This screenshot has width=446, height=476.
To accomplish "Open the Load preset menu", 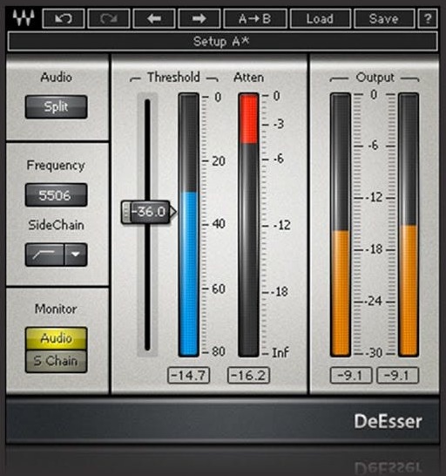I will [x=321, y=19].
